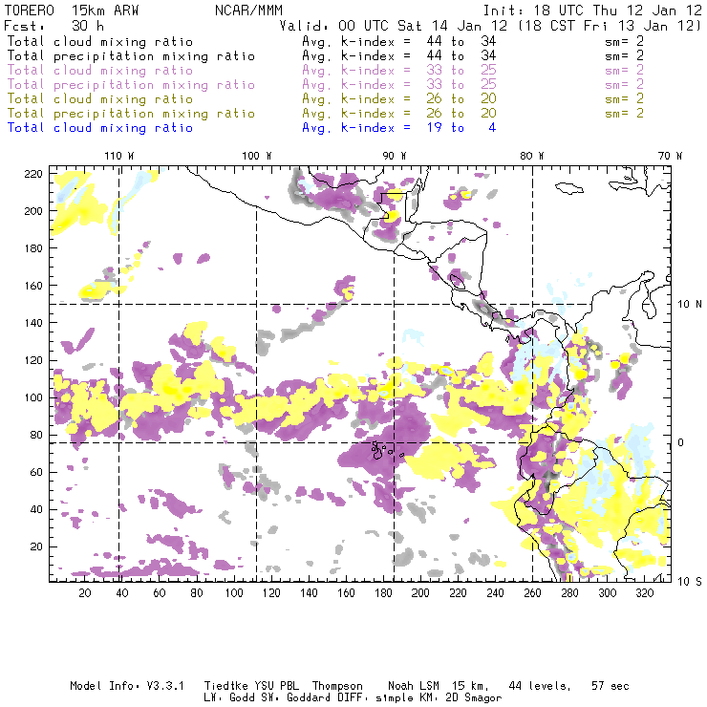
Task: Click the "280" x-axis tick label
Action: tap(570, 593)
